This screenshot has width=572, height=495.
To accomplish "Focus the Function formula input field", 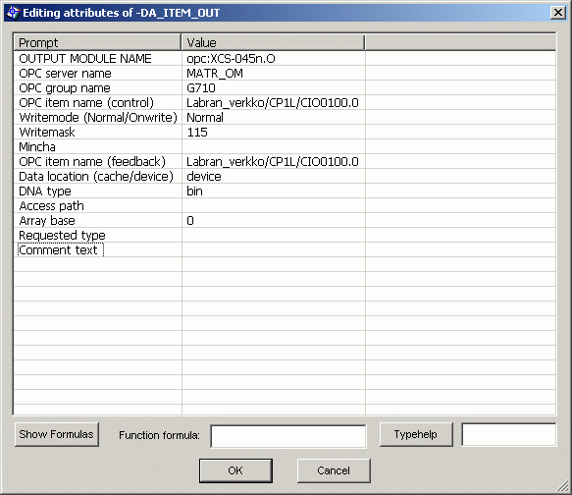I will 288,436.
